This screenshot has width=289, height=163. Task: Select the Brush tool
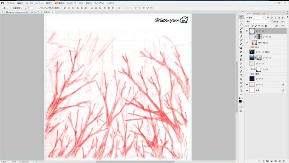pos(241,44)
